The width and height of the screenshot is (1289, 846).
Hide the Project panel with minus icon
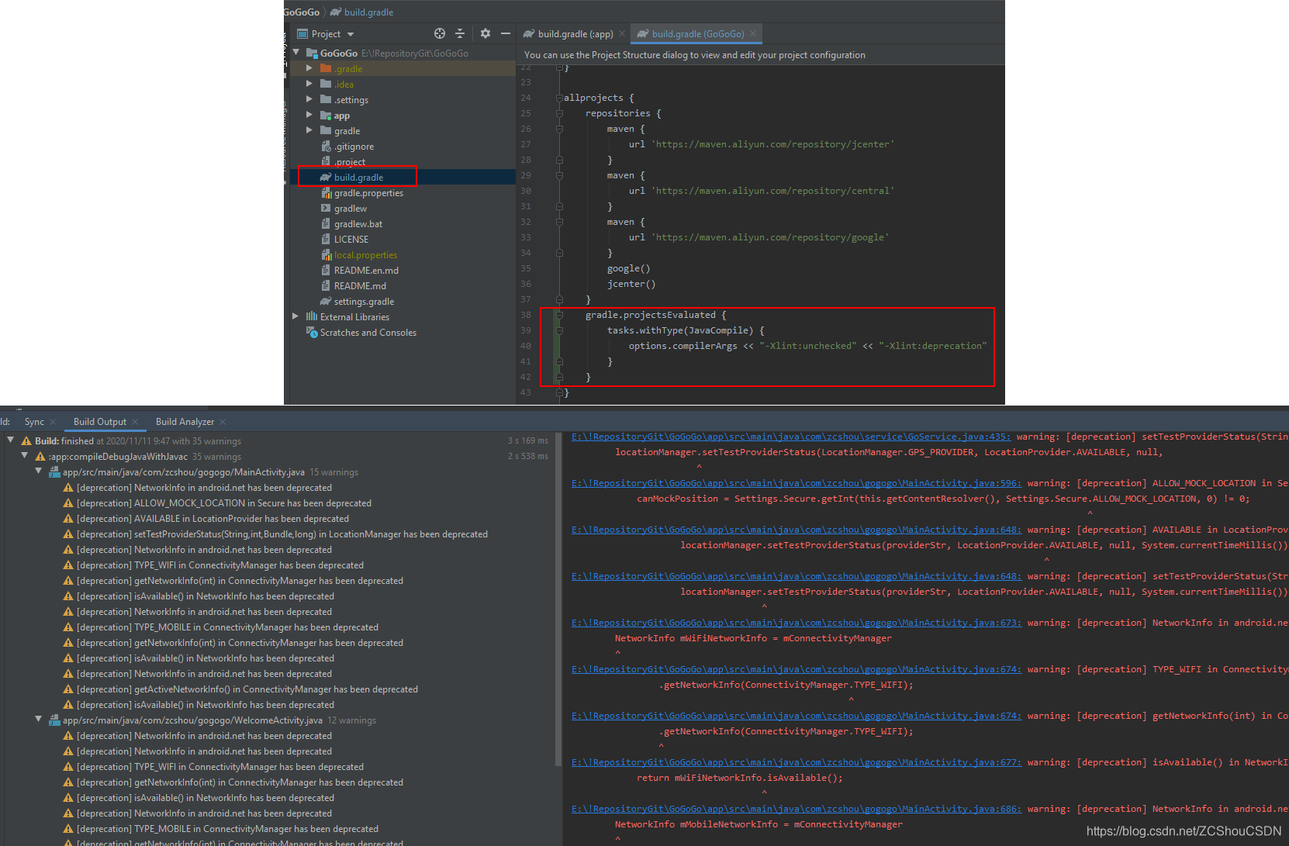506,33
